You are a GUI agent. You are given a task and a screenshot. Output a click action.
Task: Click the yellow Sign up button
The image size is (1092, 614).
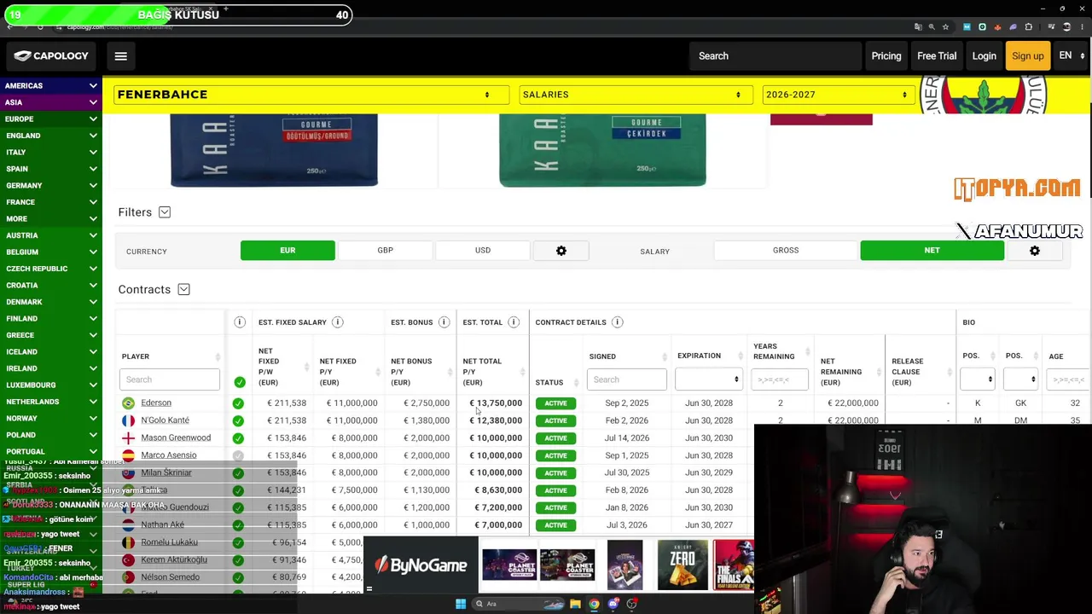[1027, 56]
